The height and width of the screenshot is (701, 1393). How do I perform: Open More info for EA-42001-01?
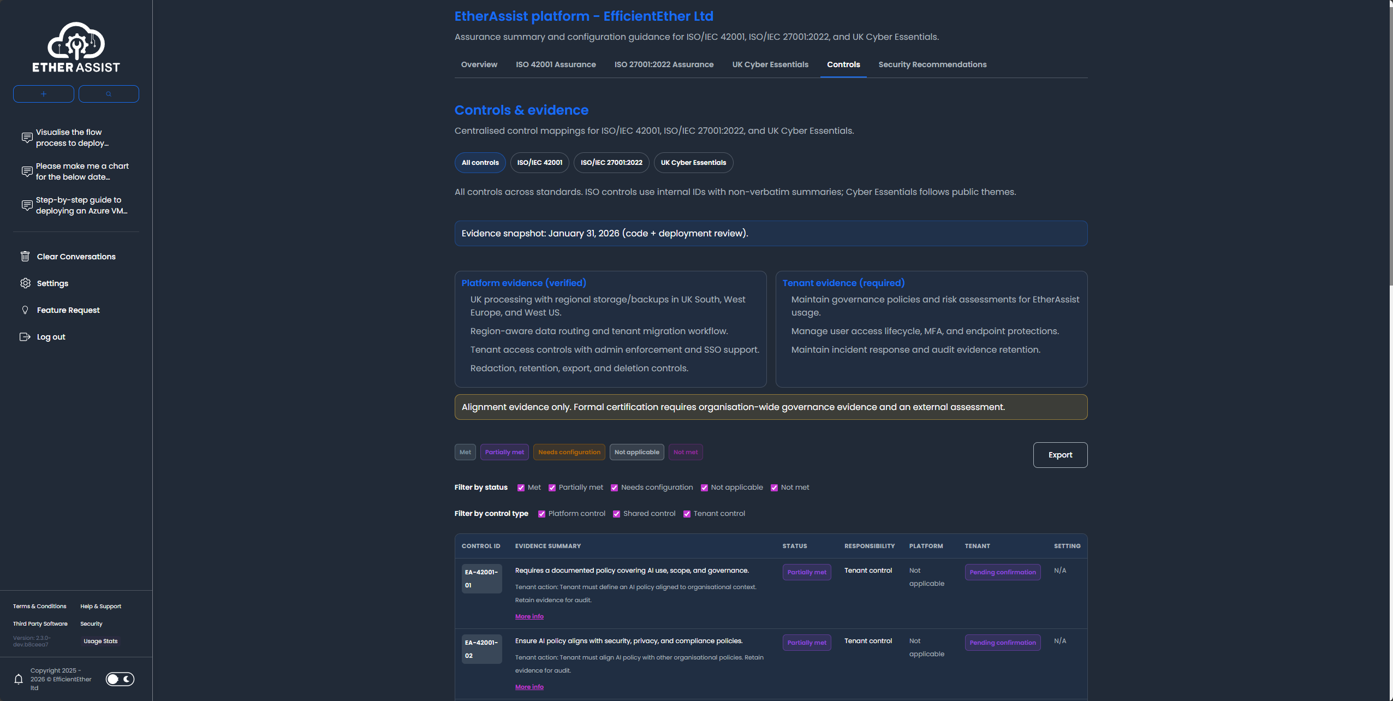(529, 617)
